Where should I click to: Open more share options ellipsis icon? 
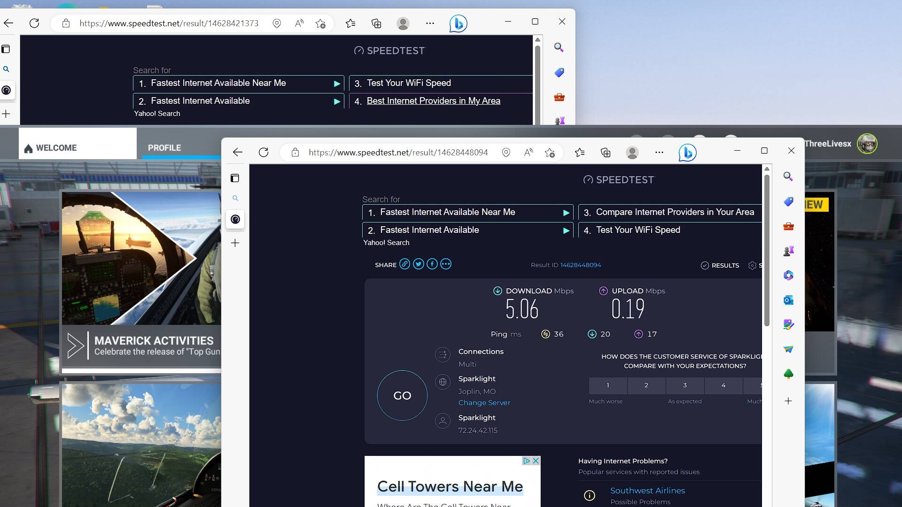[446, 264]
